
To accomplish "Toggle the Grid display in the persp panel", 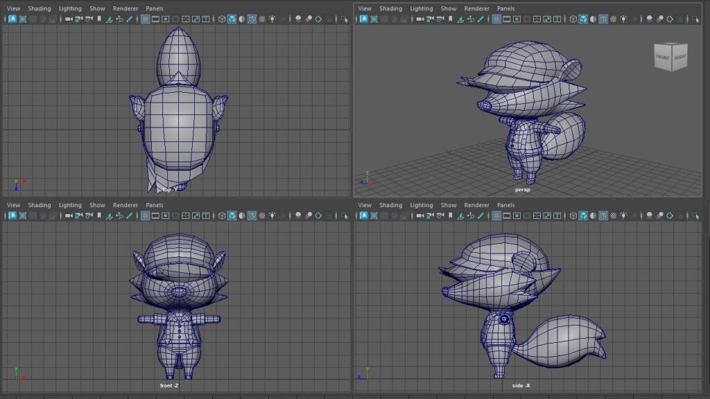I will click(496, 19).
